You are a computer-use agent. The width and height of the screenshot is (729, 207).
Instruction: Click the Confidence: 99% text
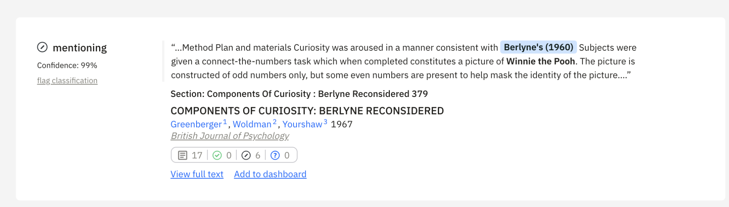(67, 65)
